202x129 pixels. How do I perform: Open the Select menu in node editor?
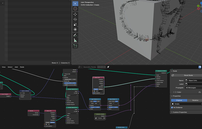point(10,67)
